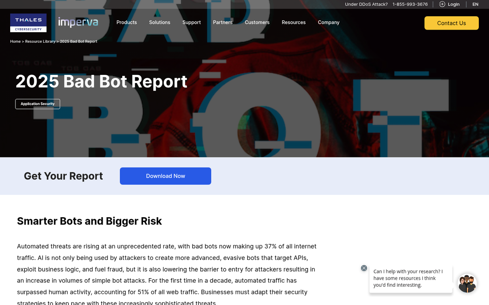The width and height of the screenshot is (489, 305).
Task: Expand the Partners navigation menu
Action: (222, 22)
